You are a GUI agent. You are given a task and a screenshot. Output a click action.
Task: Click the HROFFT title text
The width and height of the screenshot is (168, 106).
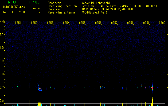(17, 2)
